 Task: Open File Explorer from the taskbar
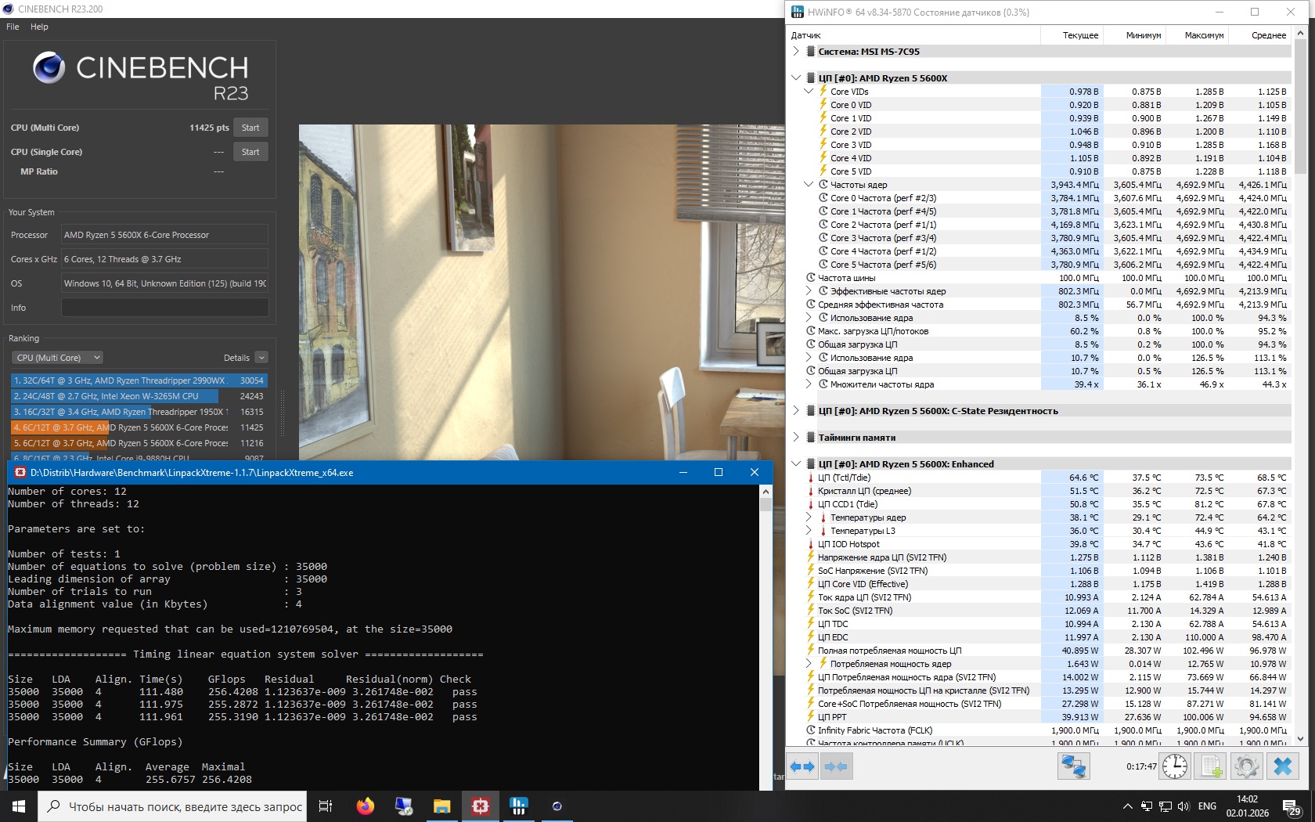441,806
